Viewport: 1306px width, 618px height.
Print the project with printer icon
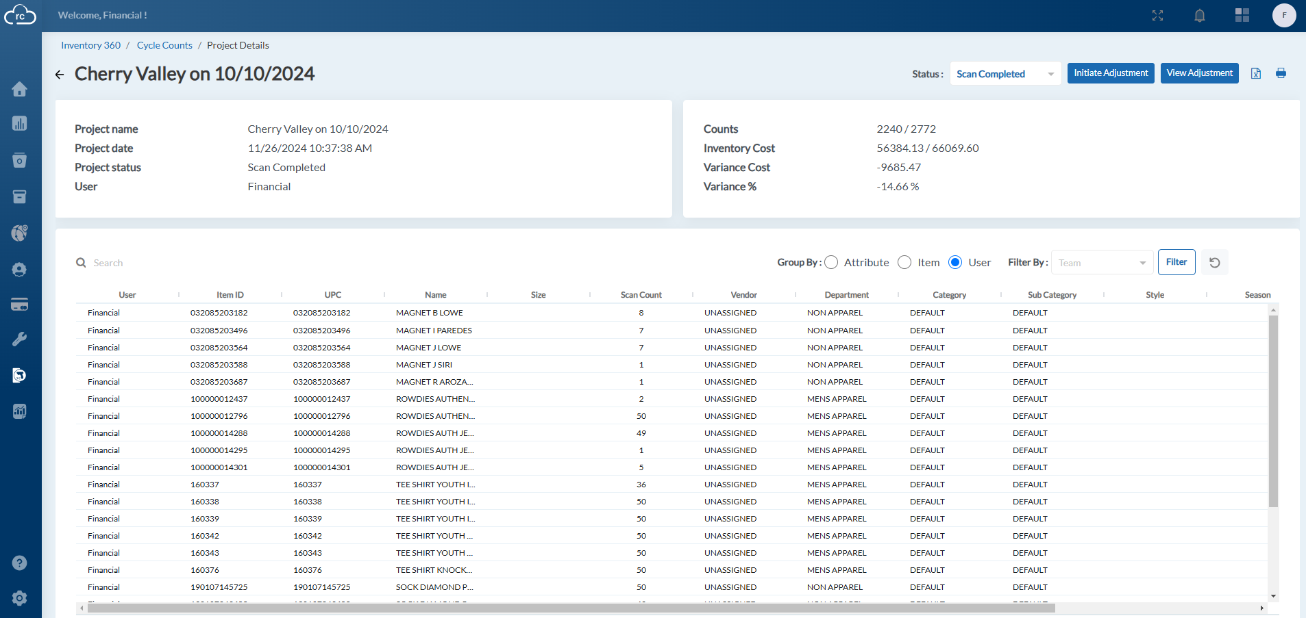(x=1281, y=73)
